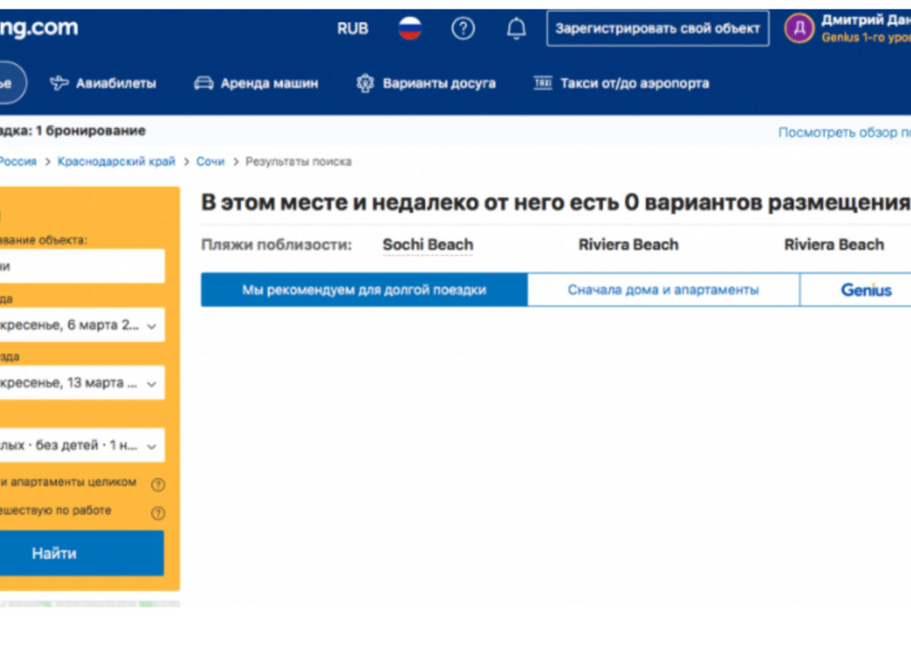This screenshot has height=645, width=911.
Task: Show help for апартаменты целиком option
Action: (x=158, y=484)
